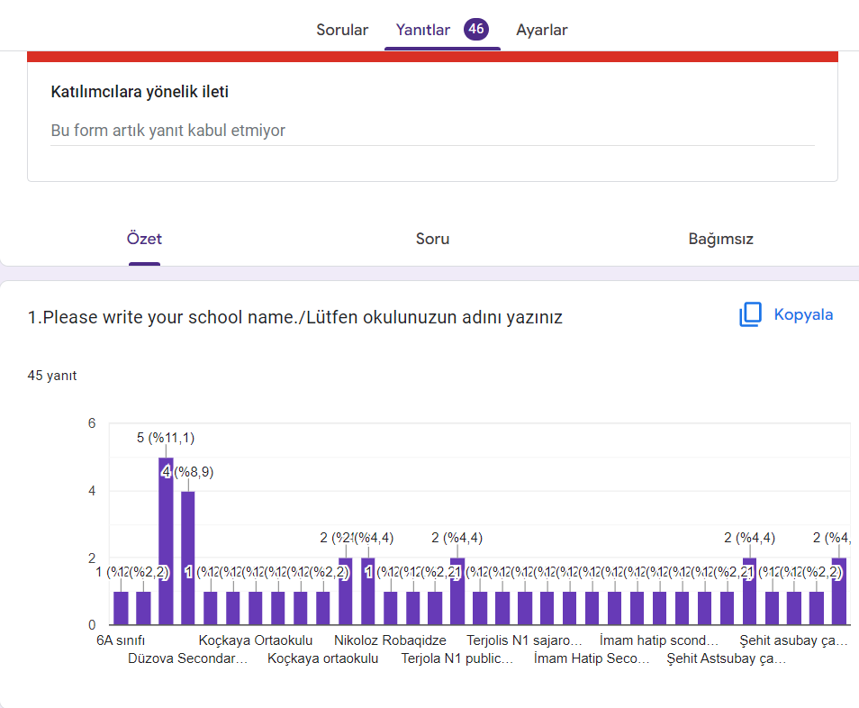The height and width of the screenshot is (708, 859).
Task: Switch to the Sorular tab
Action: tap(342, 30)
